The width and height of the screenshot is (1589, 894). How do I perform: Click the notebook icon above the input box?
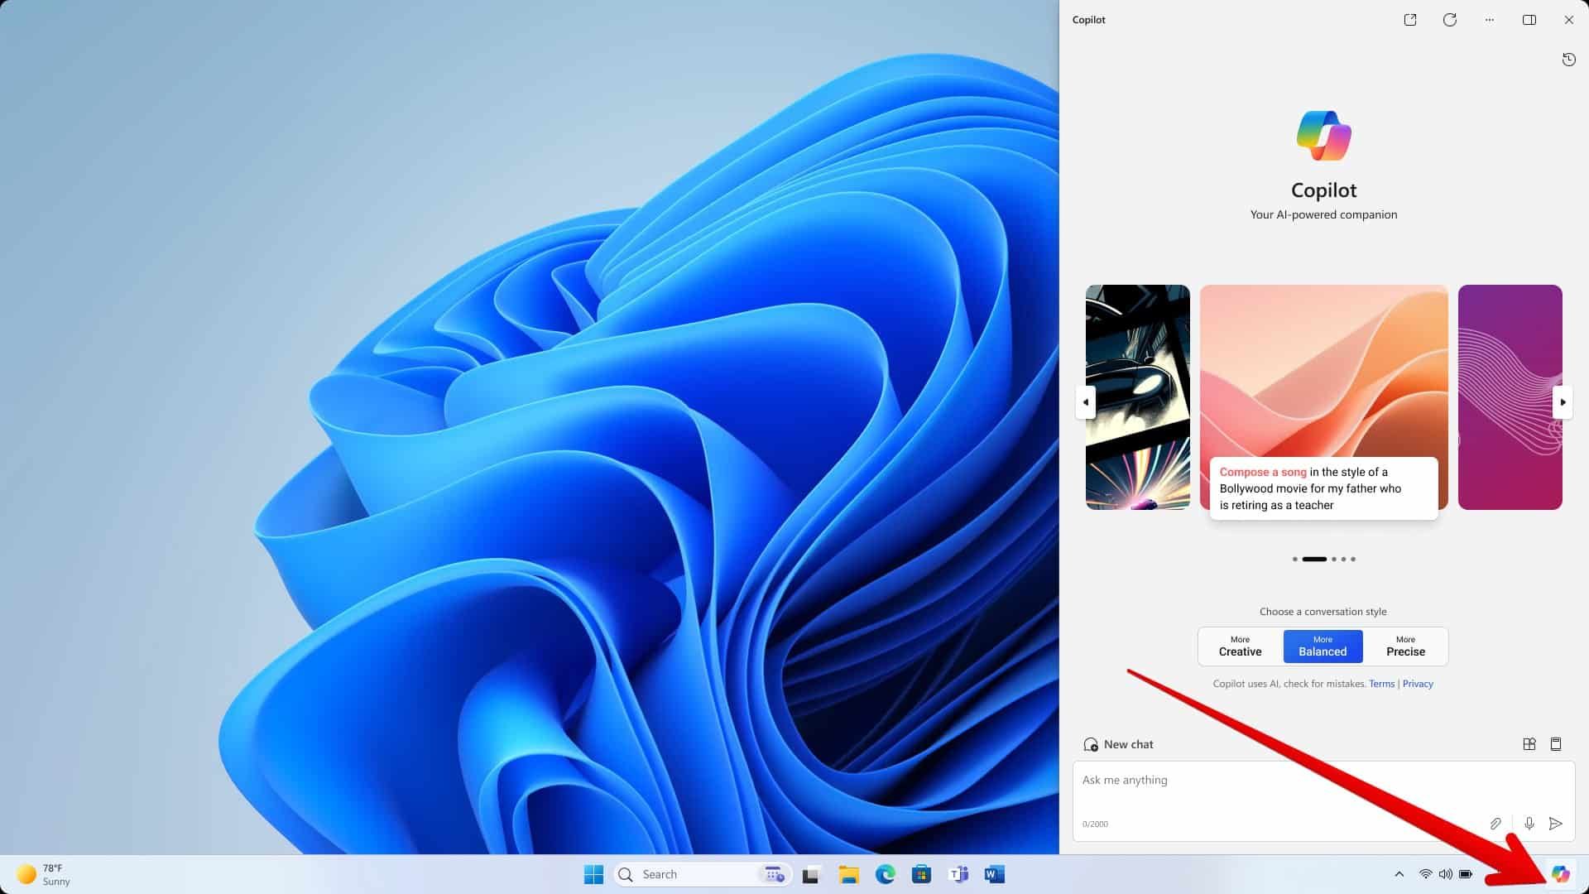(x=1556, y=744)
